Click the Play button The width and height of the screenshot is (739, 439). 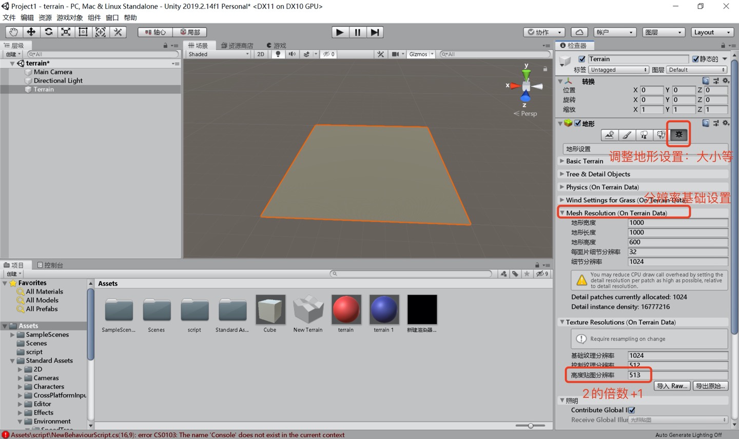click(339, 32)
